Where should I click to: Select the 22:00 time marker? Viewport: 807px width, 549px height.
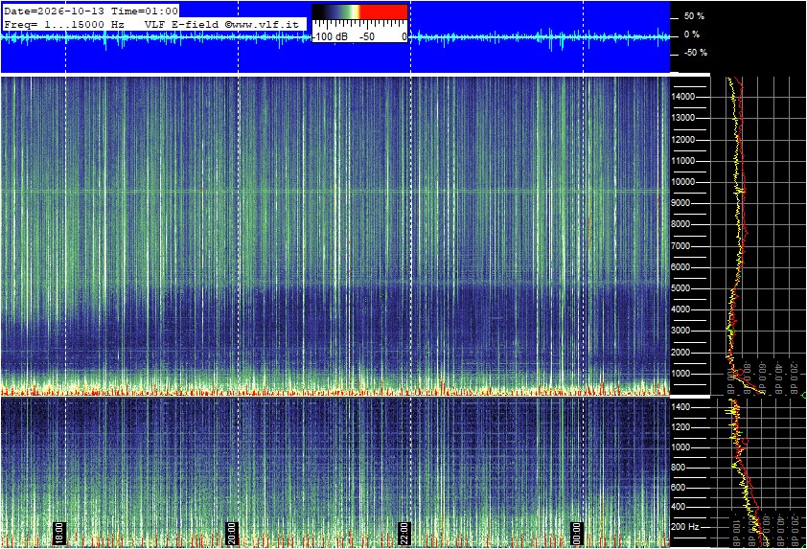pos(404,534)
